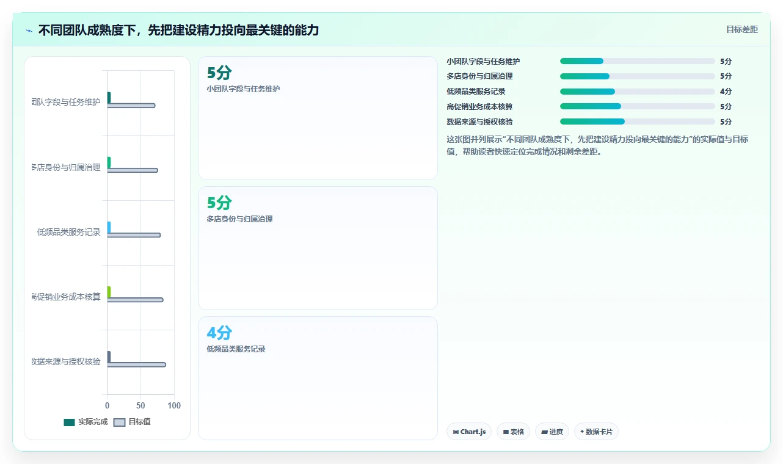The height and width of the screenshot is (464, 783).
Task: Click progress list label 小团队字段与任务维护
Action: 483,61
